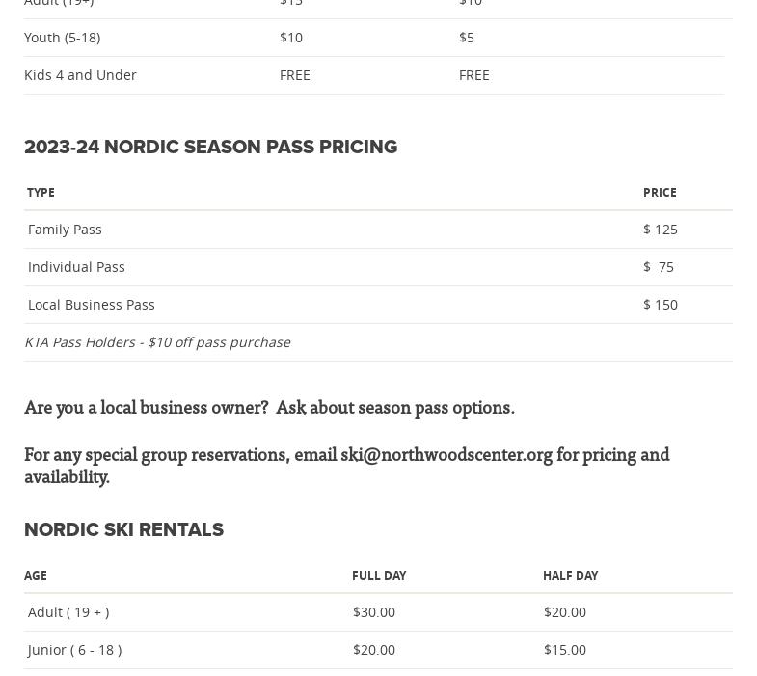Click the $ 150 Local Business price
757x676 pixels.
point(661,305)
